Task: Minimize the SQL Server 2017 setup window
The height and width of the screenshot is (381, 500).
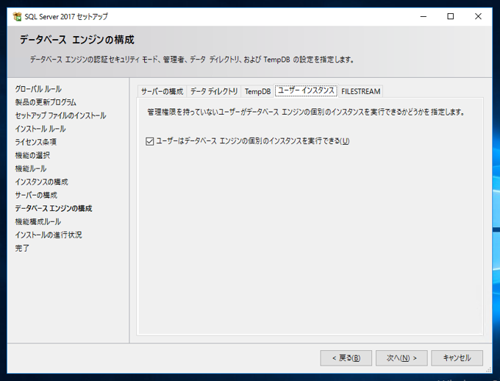Action: (423, 16)
